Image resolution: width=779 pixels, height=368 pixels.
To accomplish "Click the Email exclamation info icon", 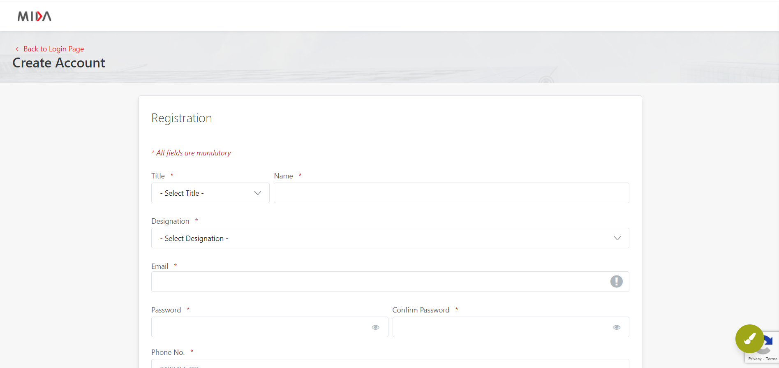I will click(616, 282).
